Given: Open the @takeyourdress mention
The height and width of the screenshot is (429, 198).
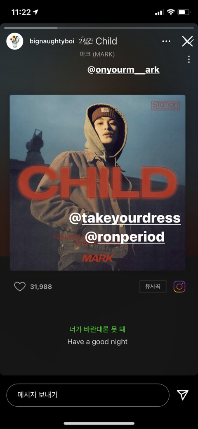Looking at the screenshot, I should pos(125,218).
